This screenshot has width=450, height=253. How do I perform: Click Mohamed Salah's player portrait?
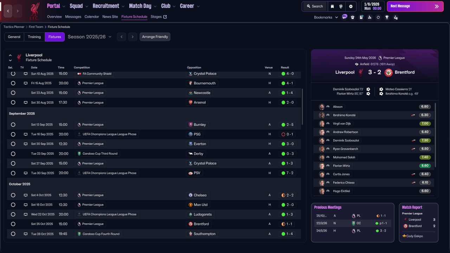[x=322, y=157]
